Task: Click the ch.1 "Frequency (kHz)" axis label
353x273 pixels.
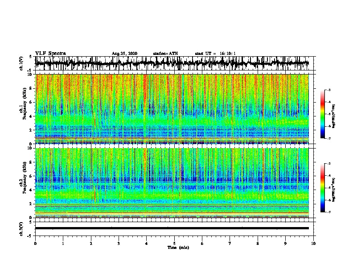Action: click(x=25, y=104)
